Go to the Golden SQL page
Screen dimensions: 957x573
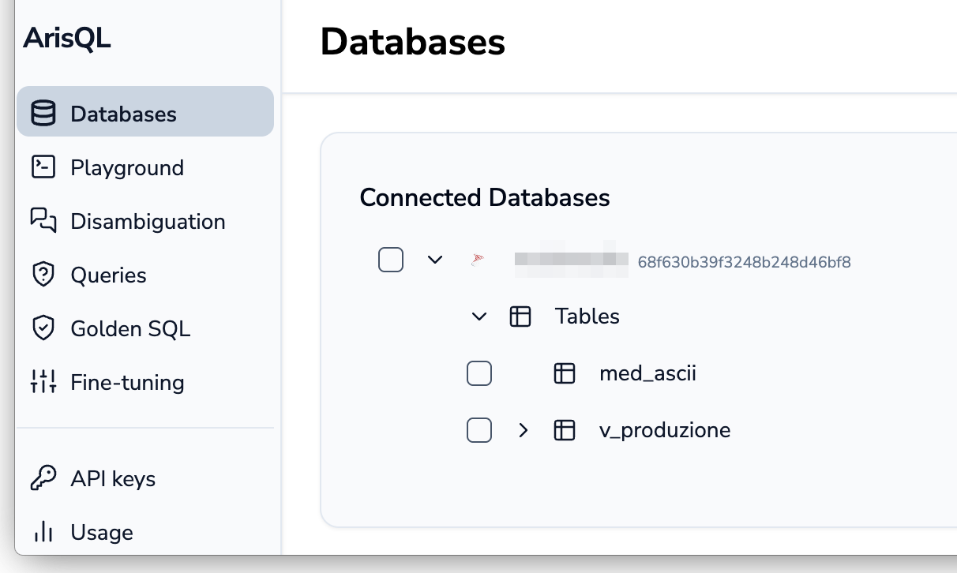coord(130,328)
